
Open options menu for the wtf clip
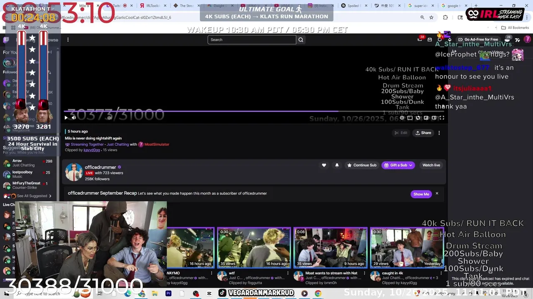tap(288, 274)
